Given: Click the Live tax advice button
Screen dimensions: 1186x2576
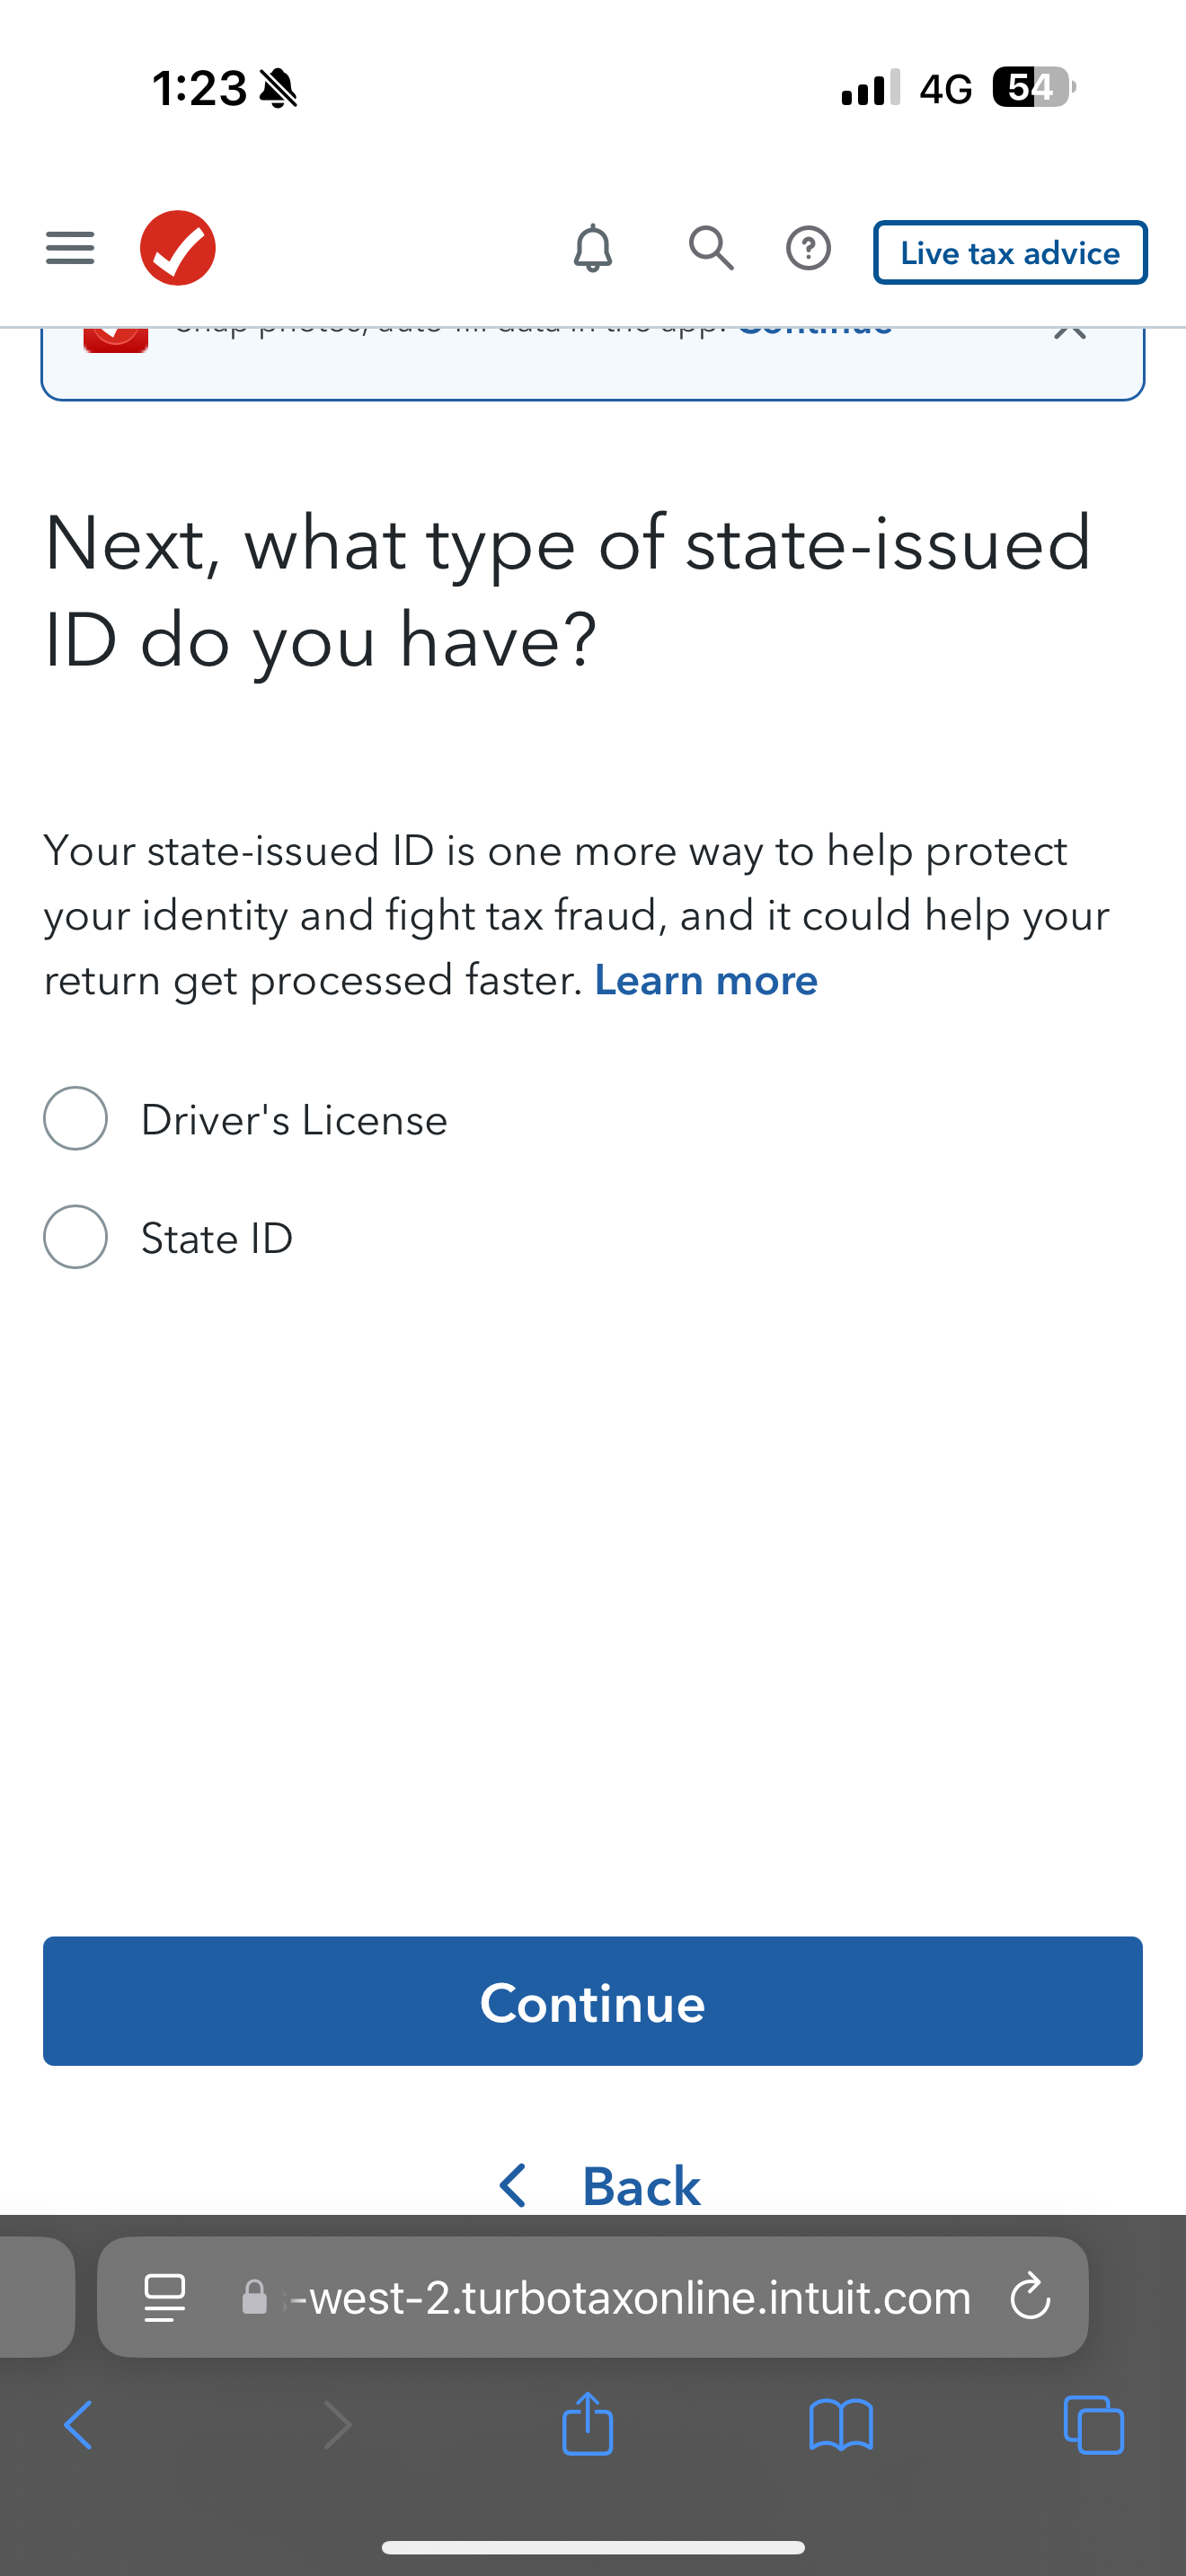Looking at the screenshot, I should pos(1010,253).
